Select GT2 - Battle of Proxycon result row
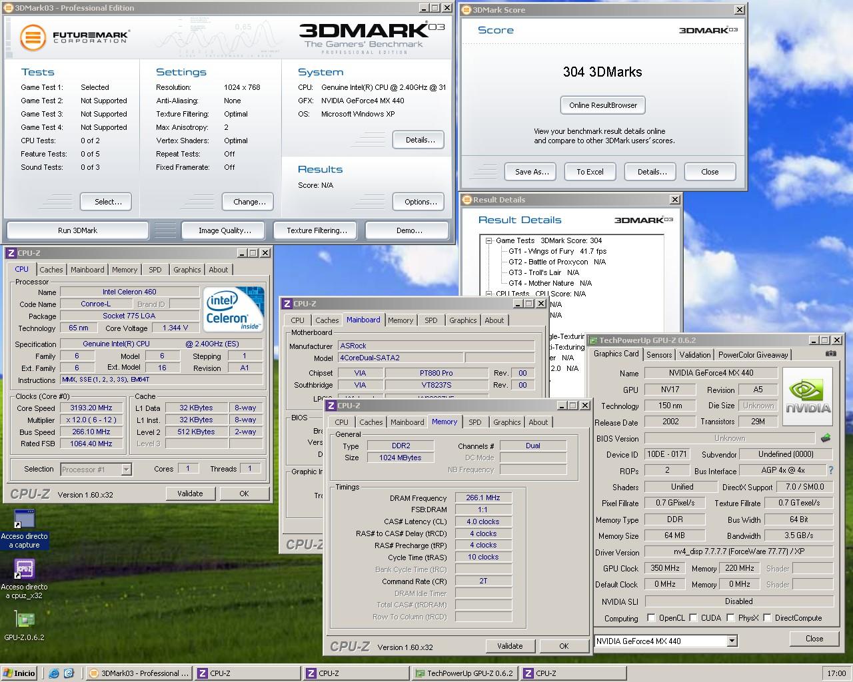The width and height of the screenshot is (853, 682). [556, 262]
